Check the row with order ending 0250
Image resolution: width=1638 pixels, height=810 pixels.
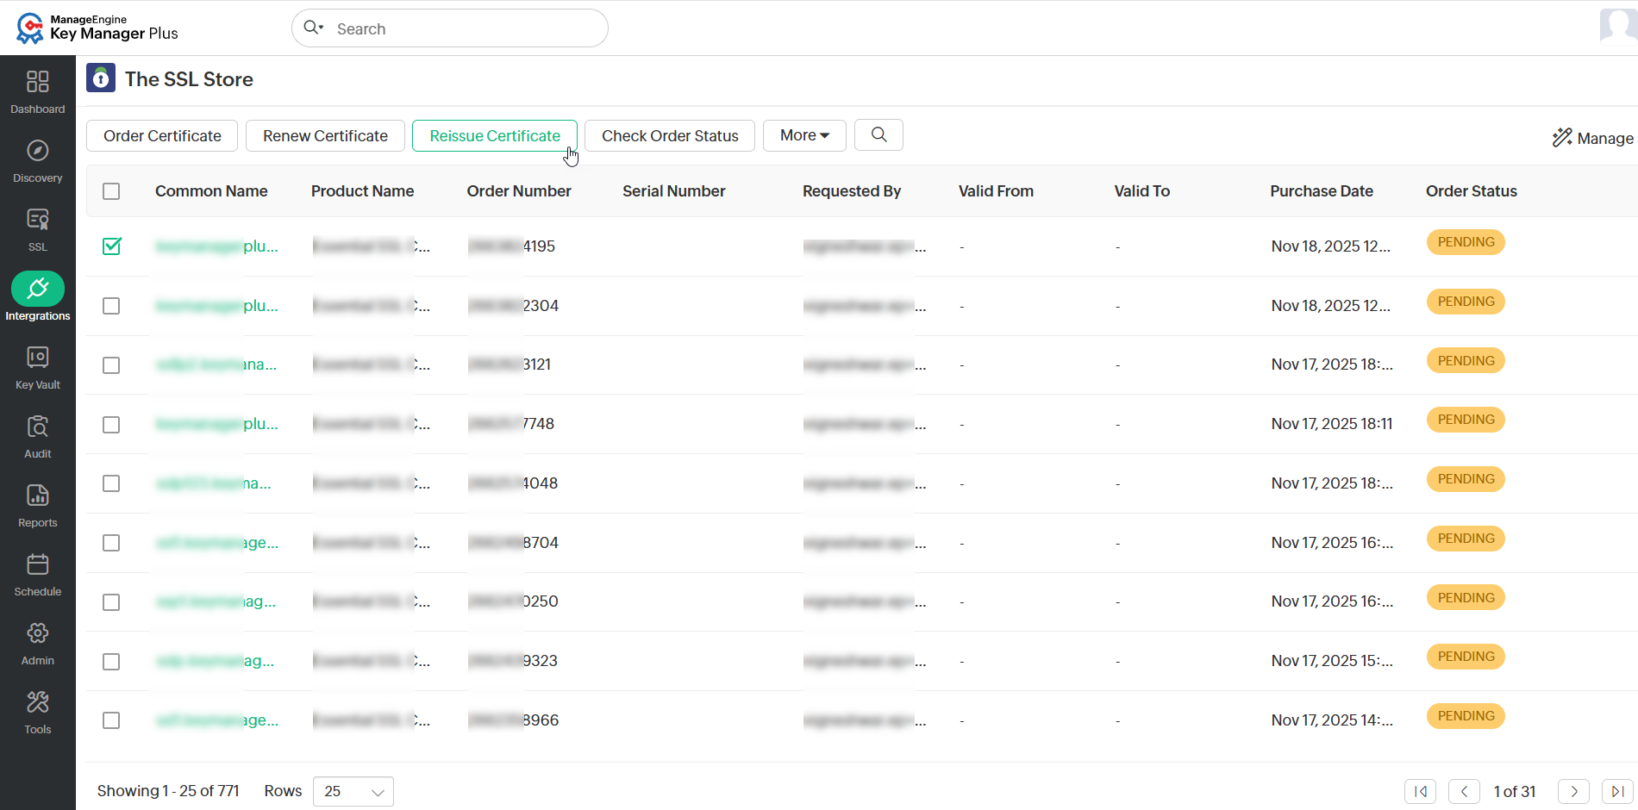[x=111, y=602]
